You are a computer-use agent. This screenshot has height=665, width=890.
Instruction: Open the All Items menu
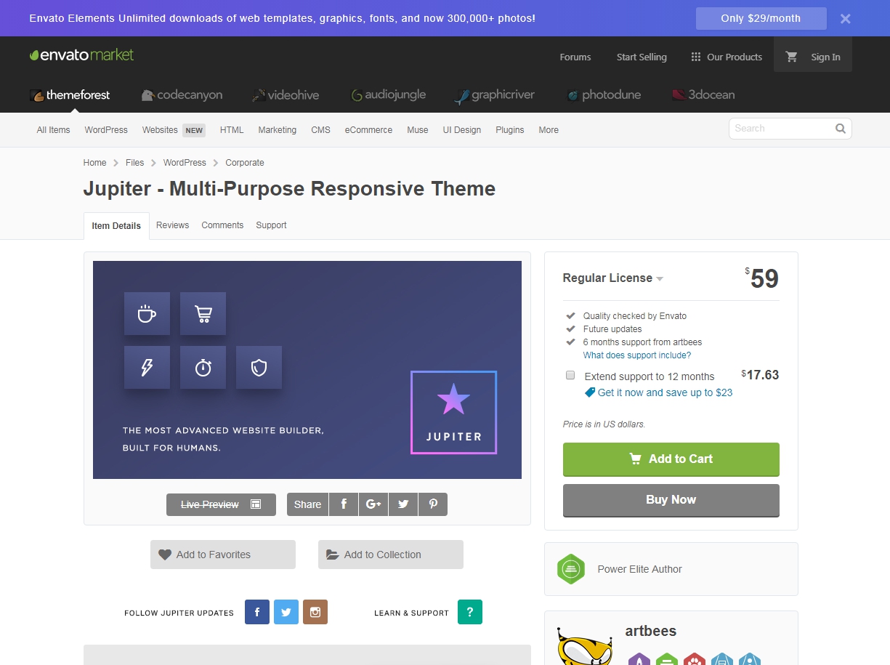click(x=54, y=130)
